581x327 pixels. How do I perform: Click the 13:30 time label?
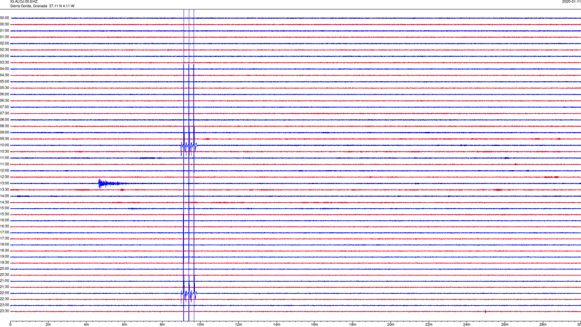4,190
